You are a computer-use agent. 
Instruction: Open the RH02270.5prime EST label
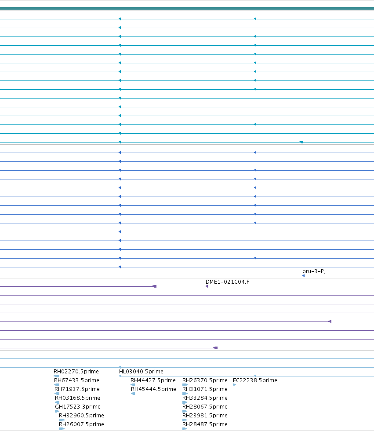pos(76,371)
